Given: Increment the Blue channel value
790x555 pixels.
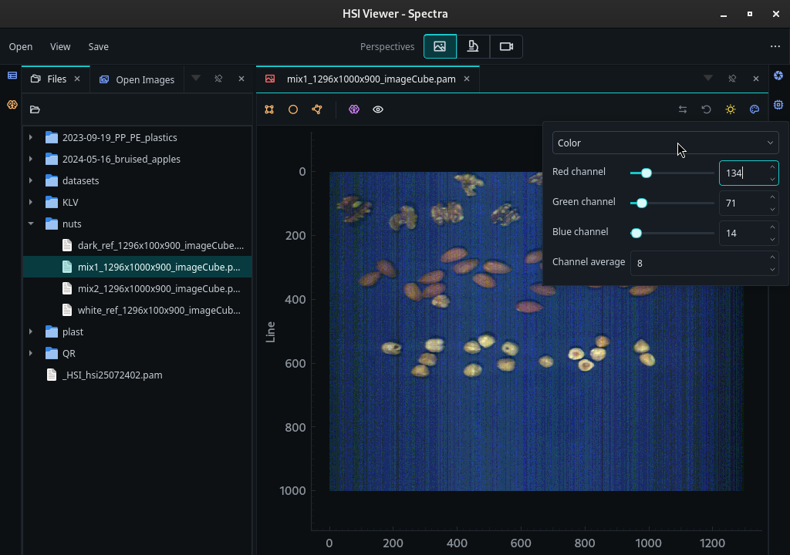Looking at the screenshot, I should click(772, 227).
